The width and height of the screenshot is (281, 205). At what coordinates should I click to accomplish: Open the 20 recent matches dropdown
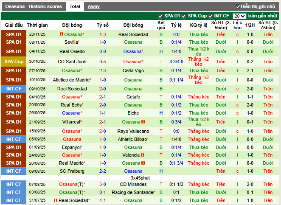point(239,16)
